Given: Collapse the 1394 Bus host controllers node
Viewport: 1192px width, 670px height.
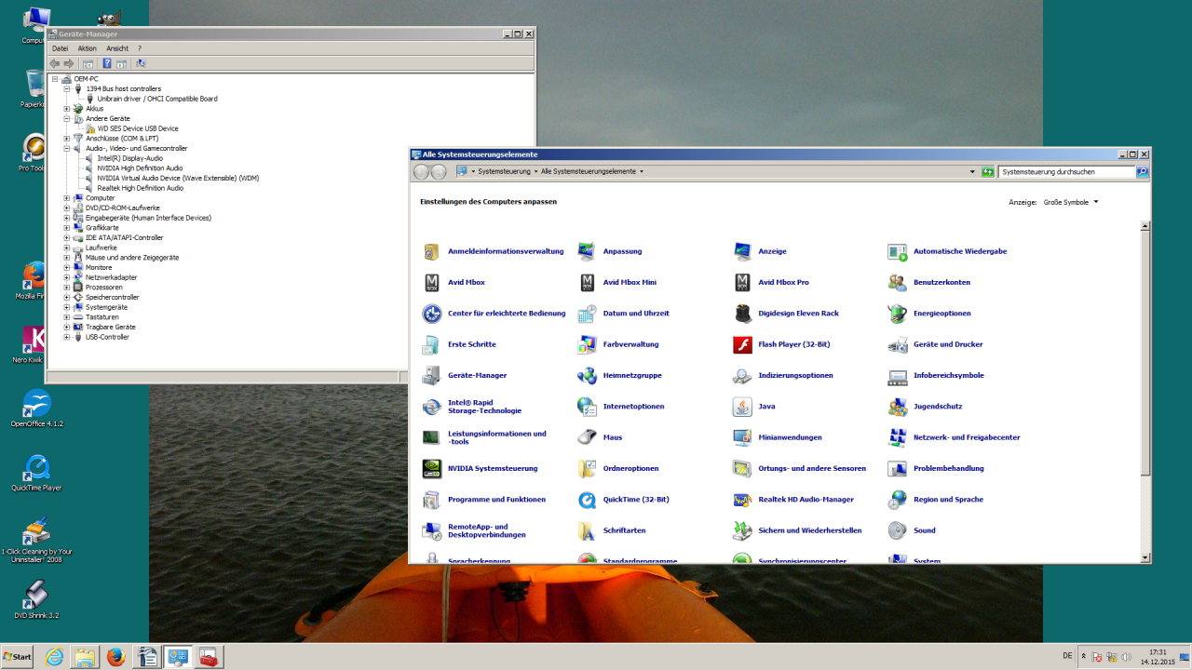Looking at the screenshot, I should pos(67,88).
